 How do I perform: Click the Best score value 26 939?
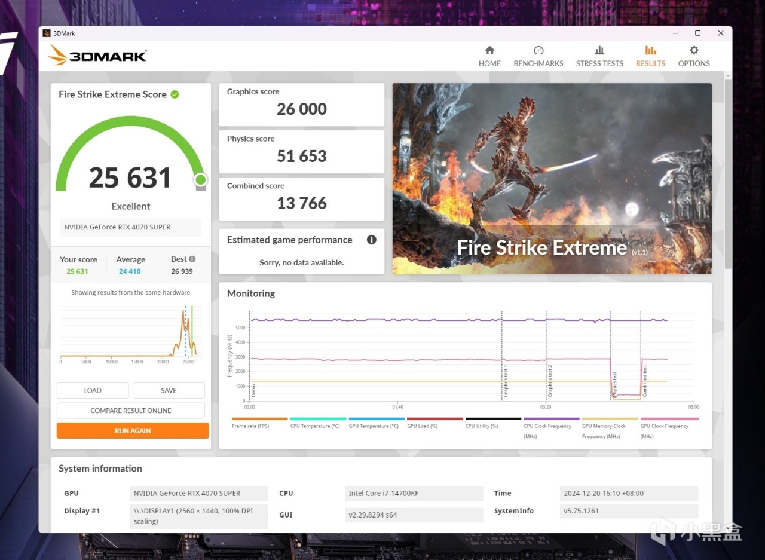point(182,271)
